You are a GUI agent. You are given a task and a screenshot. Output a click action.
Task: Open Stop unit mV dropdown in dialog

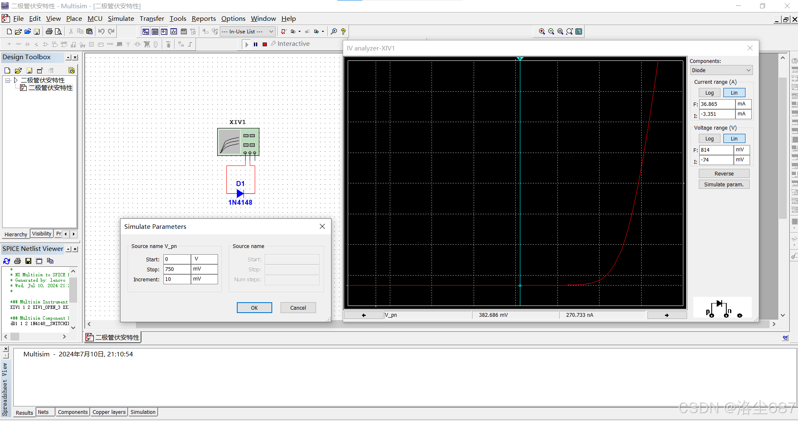point(204,269)
